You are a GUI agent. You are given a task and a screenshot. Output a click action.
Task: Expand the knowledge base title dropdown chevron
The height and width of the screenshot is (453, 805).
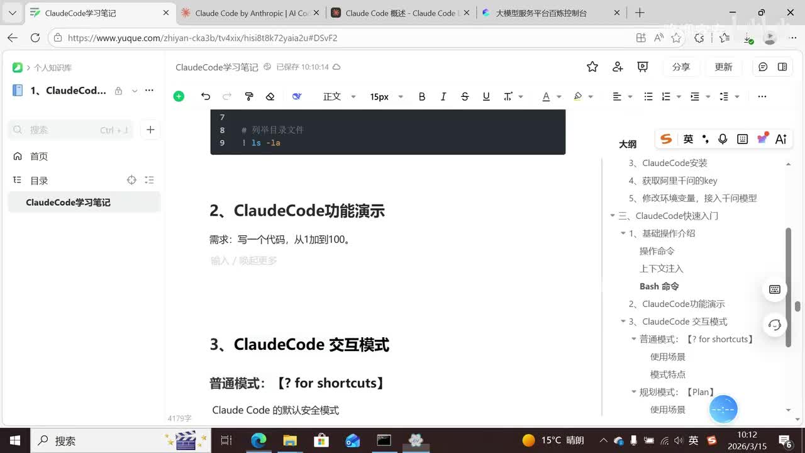(135, 91)
